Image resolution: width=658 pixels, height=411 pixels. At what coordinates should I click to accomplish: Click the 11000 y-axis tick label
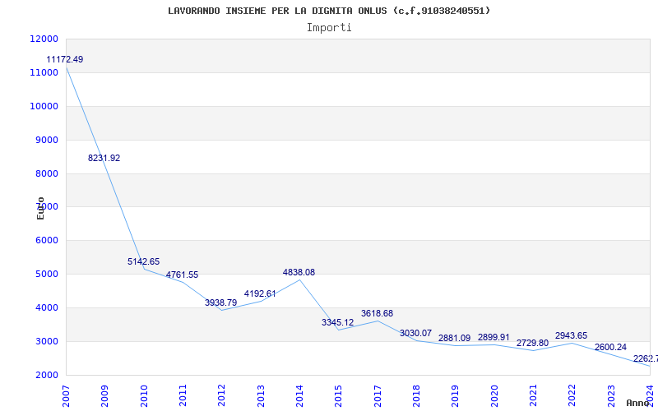pos(44,72)
